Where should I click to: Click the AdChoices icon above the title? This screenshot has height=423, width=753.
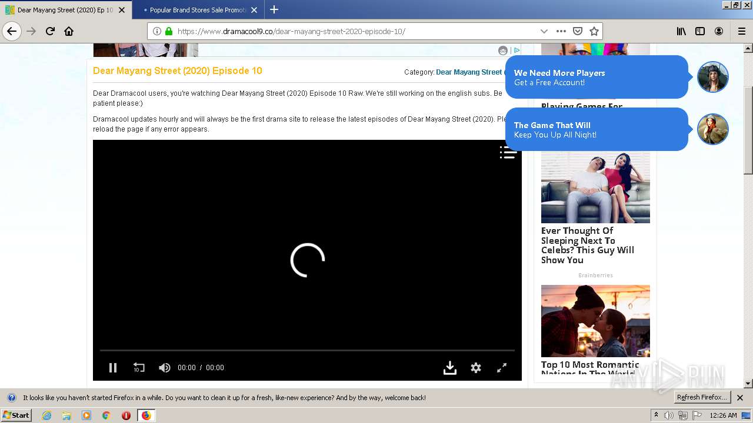(517, 51)
